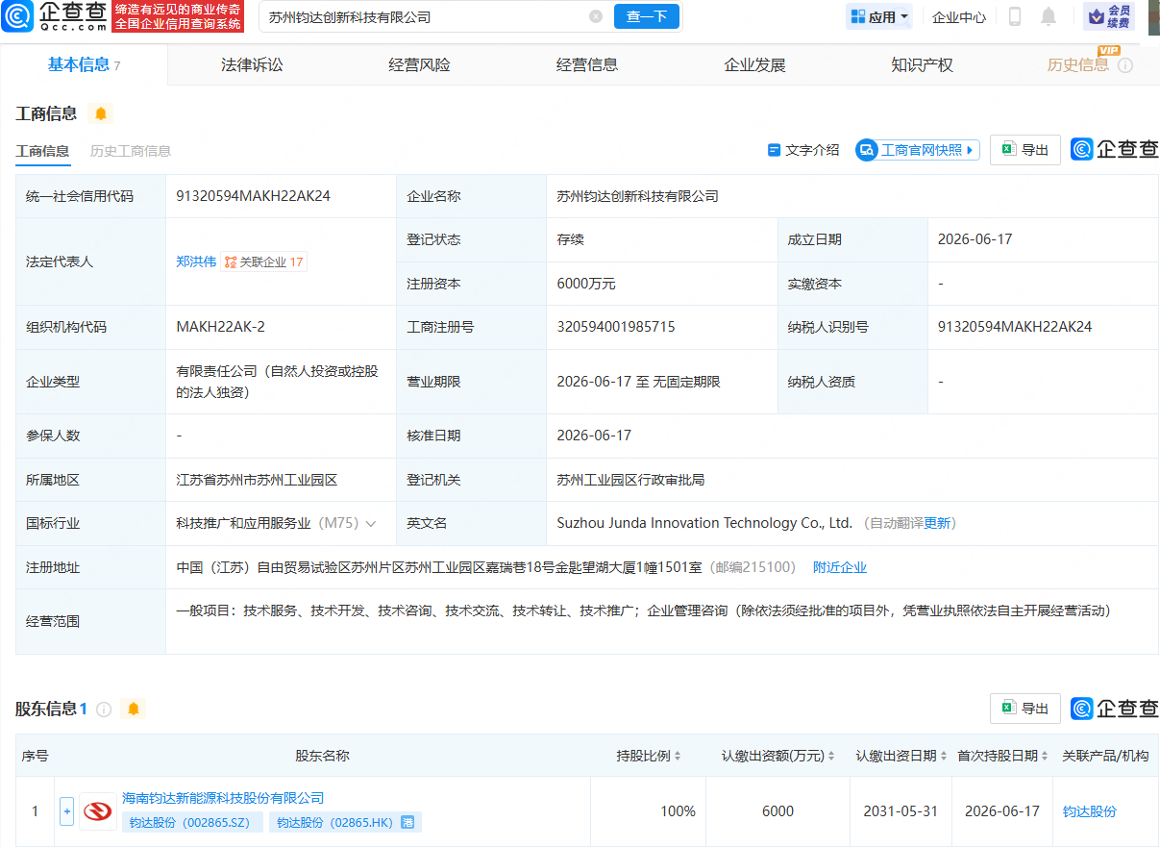The image size is (1160, 847).
Task: Open the 应用 dropdown in header
Action: (879, 16)
